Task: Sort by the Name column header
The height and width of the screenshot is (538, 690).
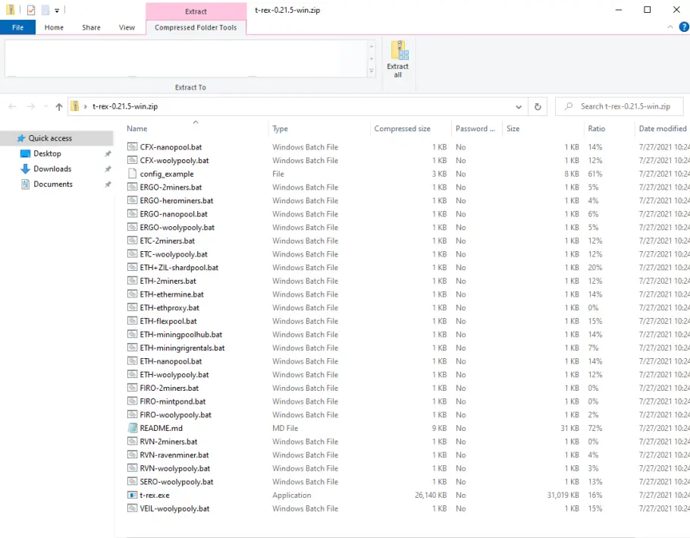Action: (196, 128)
